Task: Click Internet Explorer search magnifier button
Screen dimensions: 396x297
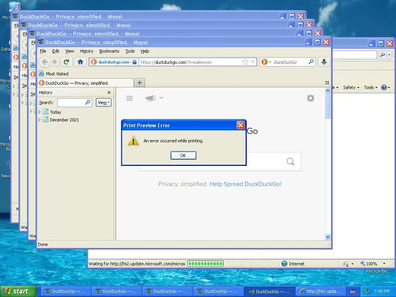Action: click(382, 55)
